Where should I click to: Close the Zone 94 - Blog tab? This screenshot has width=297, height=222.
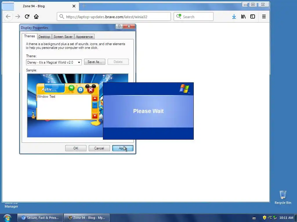pyautogui.click(x=74, y=6)
